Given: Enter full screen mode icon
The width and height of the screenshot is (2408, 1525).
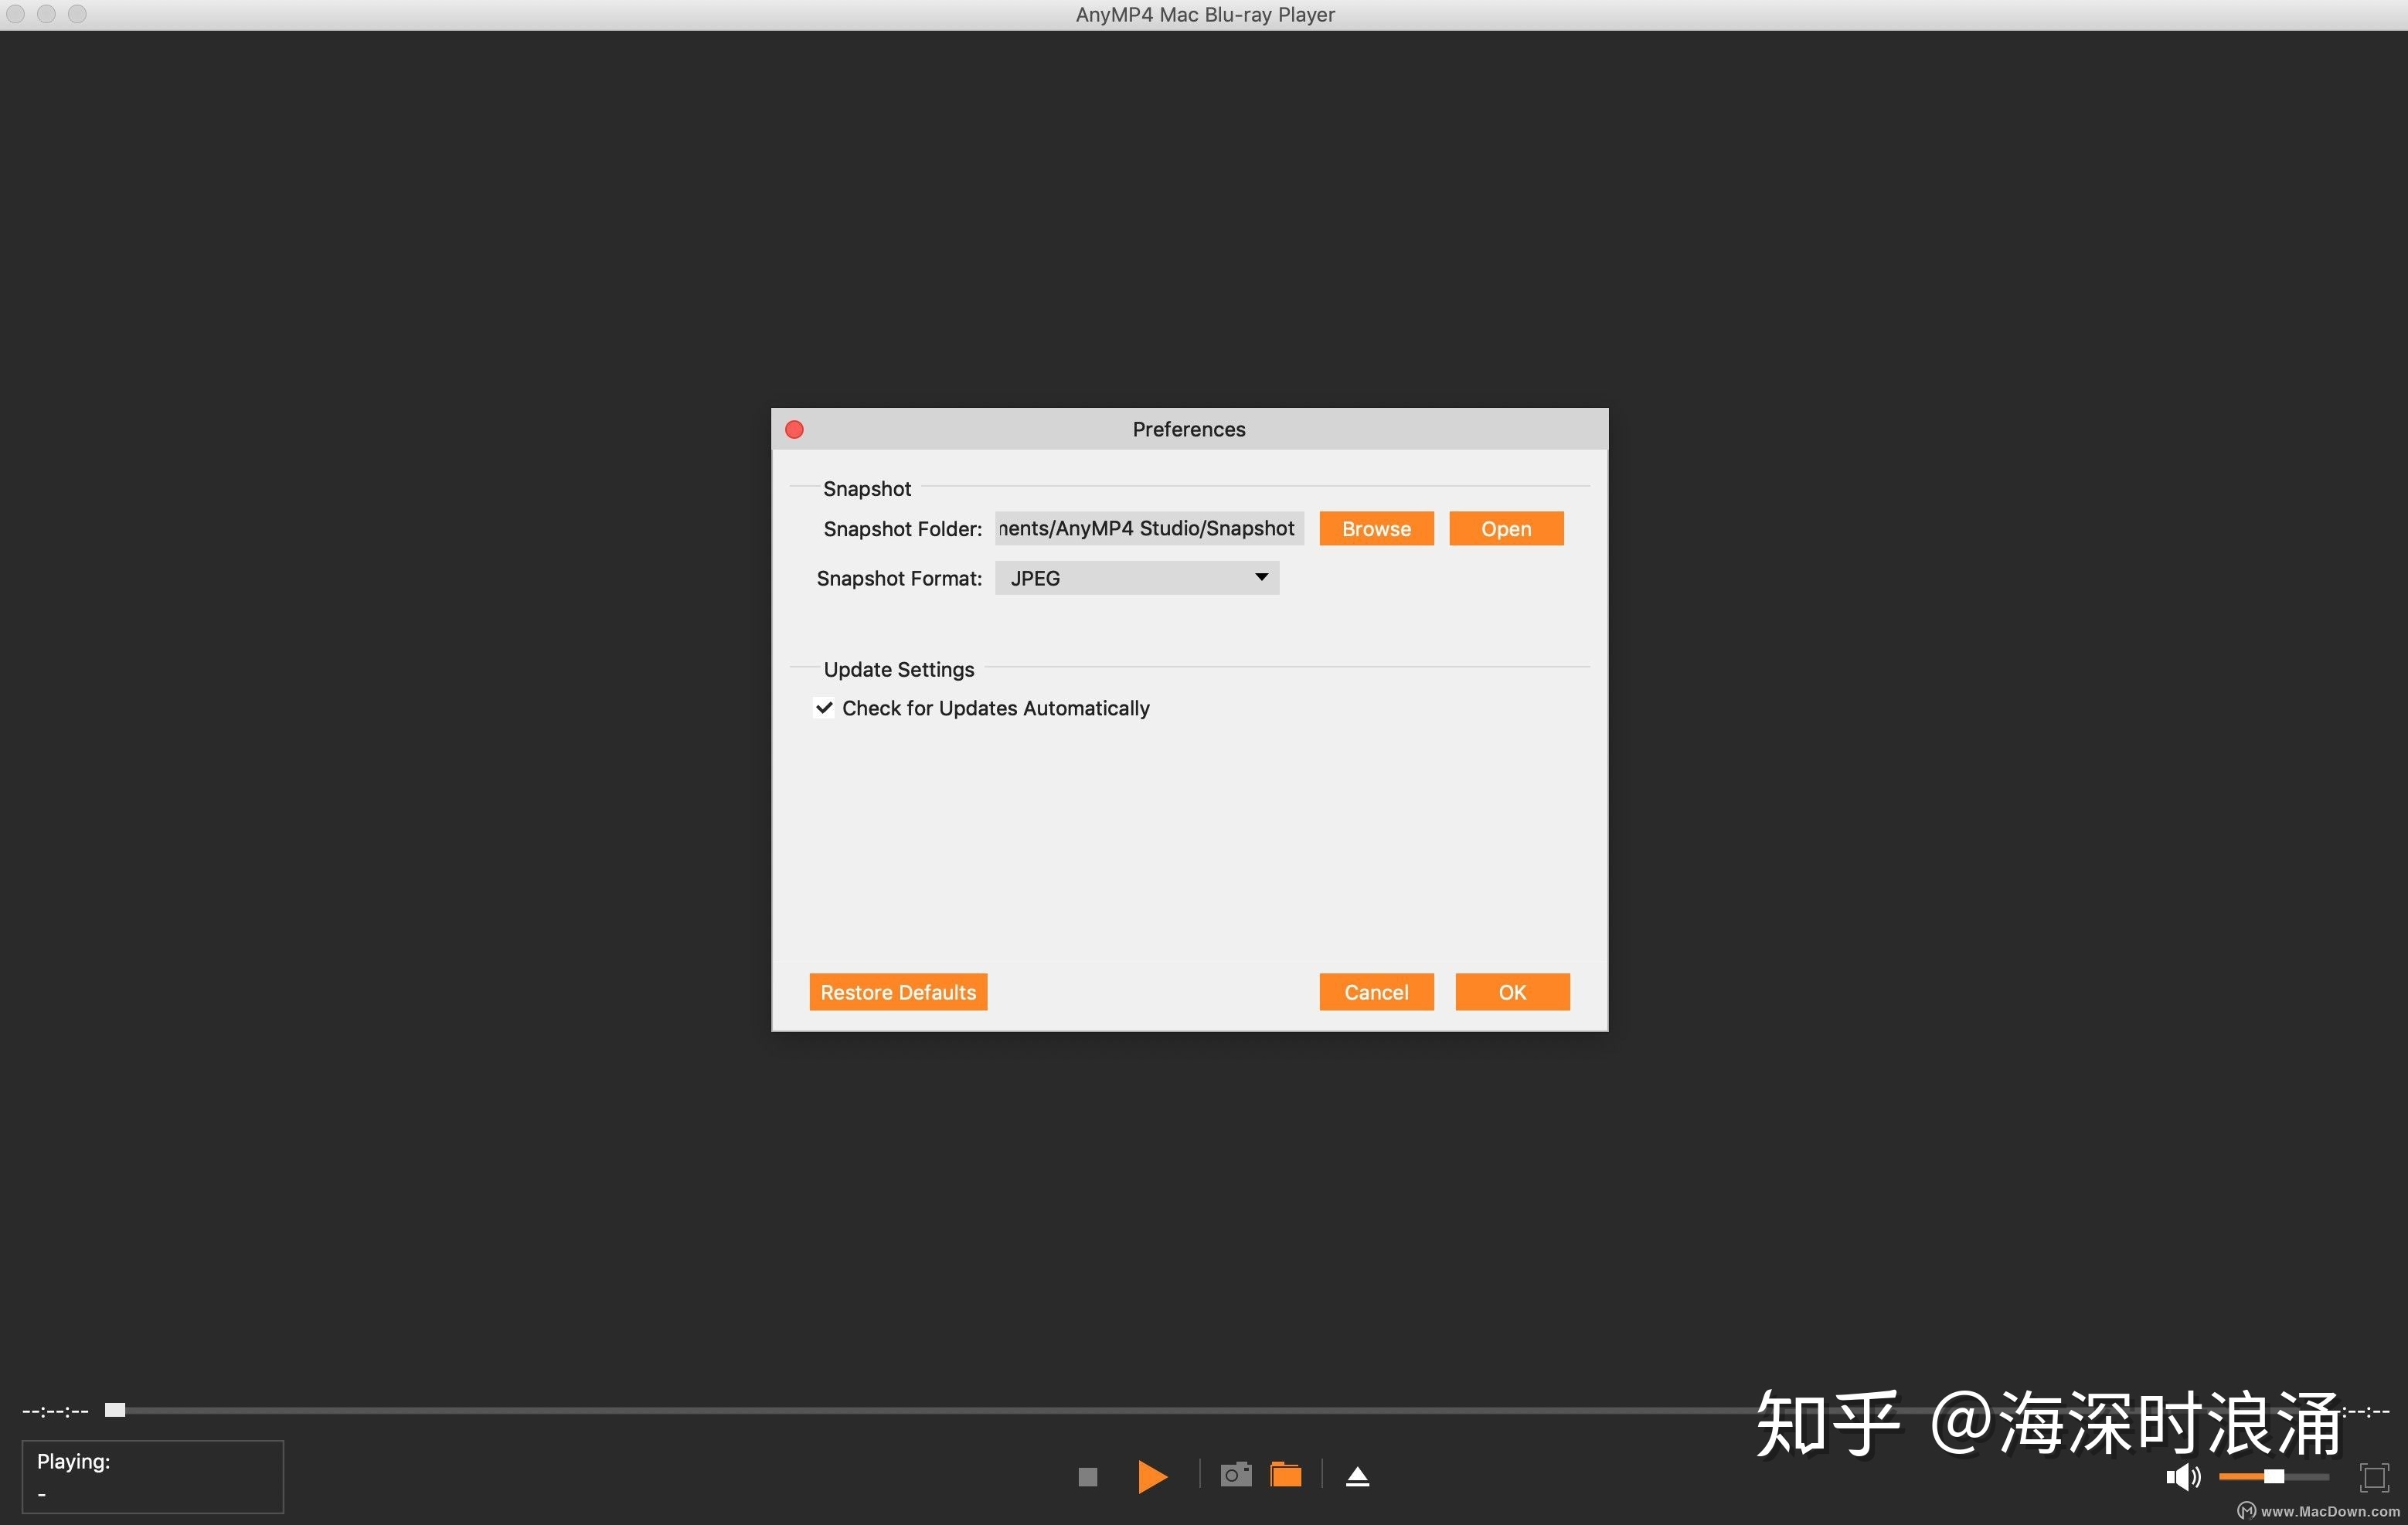Looking at the screenshot, I should [x=2374, y=1477].
